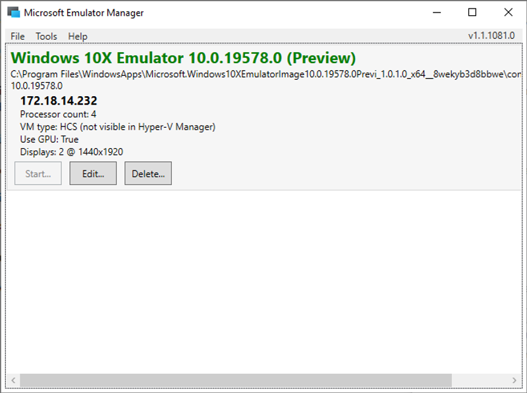Click the horizontal scrollbar right arrow

pos(514,380)
